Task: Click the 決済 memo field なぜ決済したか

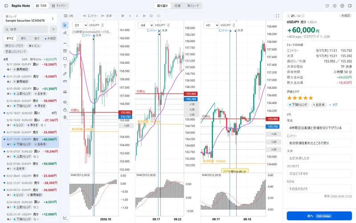Action: (319, 158)
